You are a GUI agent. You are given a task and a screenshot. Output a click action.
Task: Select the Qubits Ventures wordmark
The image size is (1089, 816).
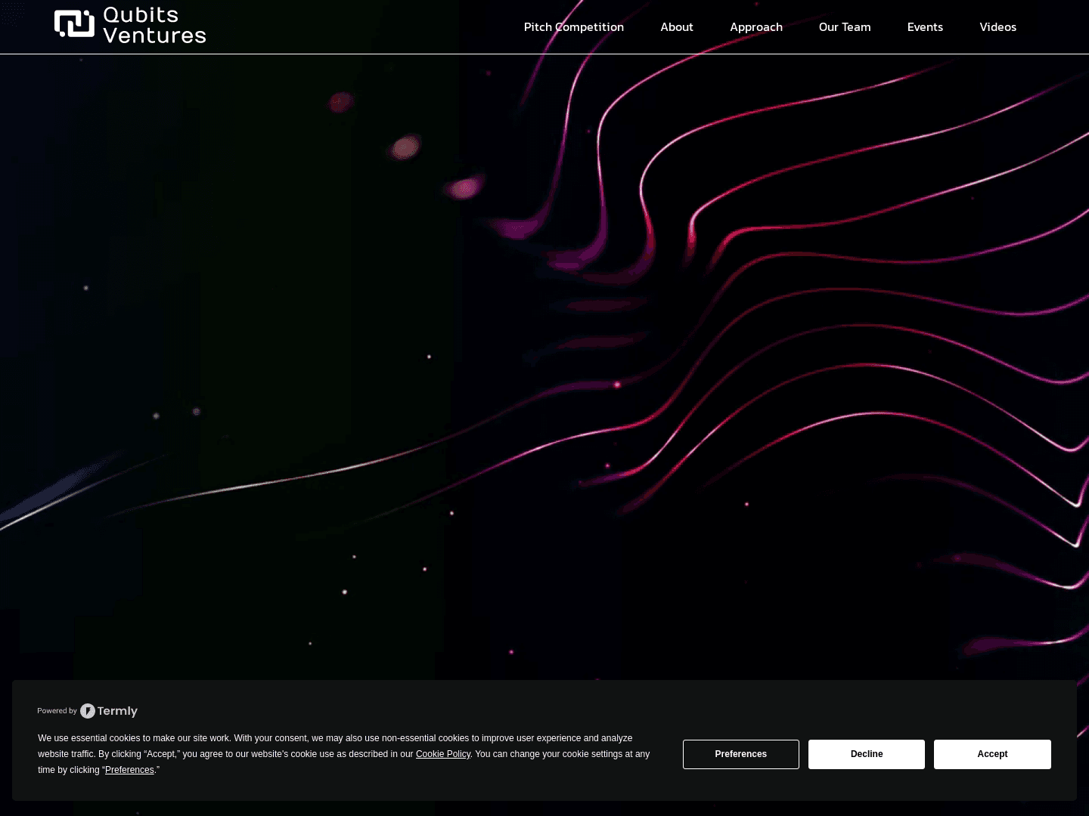(x=154, y=25)
